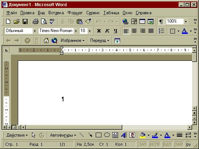Toggle show paragraph marks button
The height and width of the screenshot is (149, 199).
pyautogui.click(x=161, y=21)
